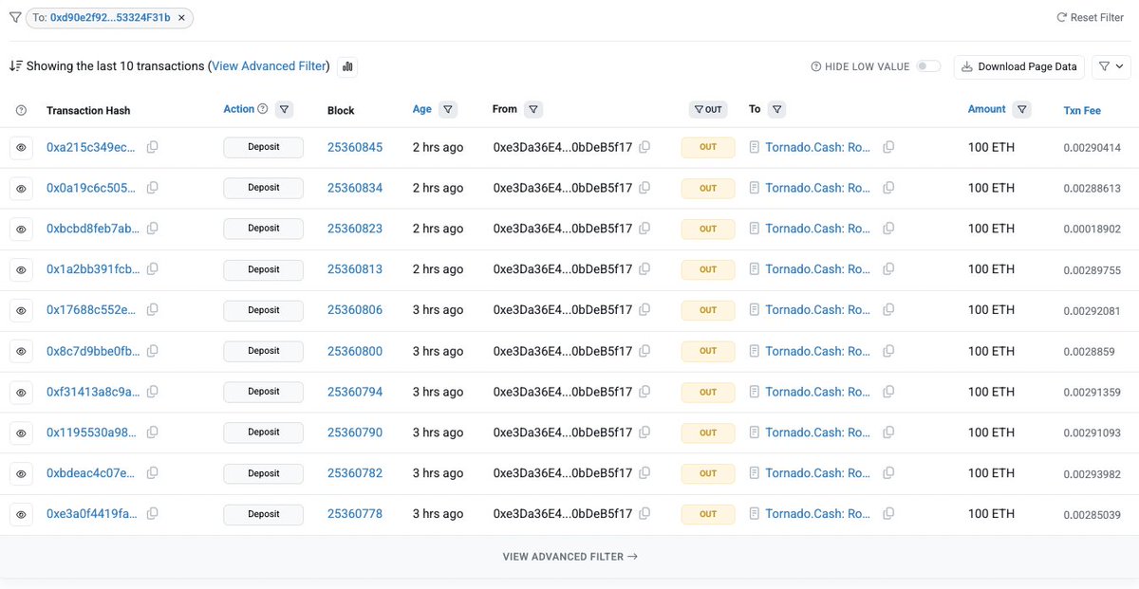The width and height of the screenshot is (1139, 589).
Task: Copy Tornado.Cash address in block 25360800 row
Action: (x=888, y=351)
